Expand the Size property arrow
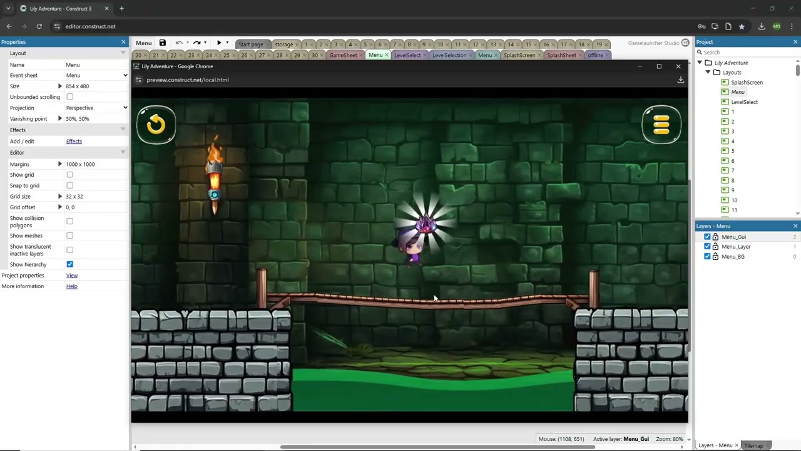801x451 pixels. pyautogui.click(x=60, y=86)
